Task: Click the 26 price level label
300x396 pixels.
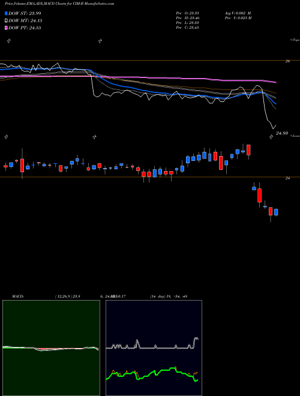Action: [287, 61]
